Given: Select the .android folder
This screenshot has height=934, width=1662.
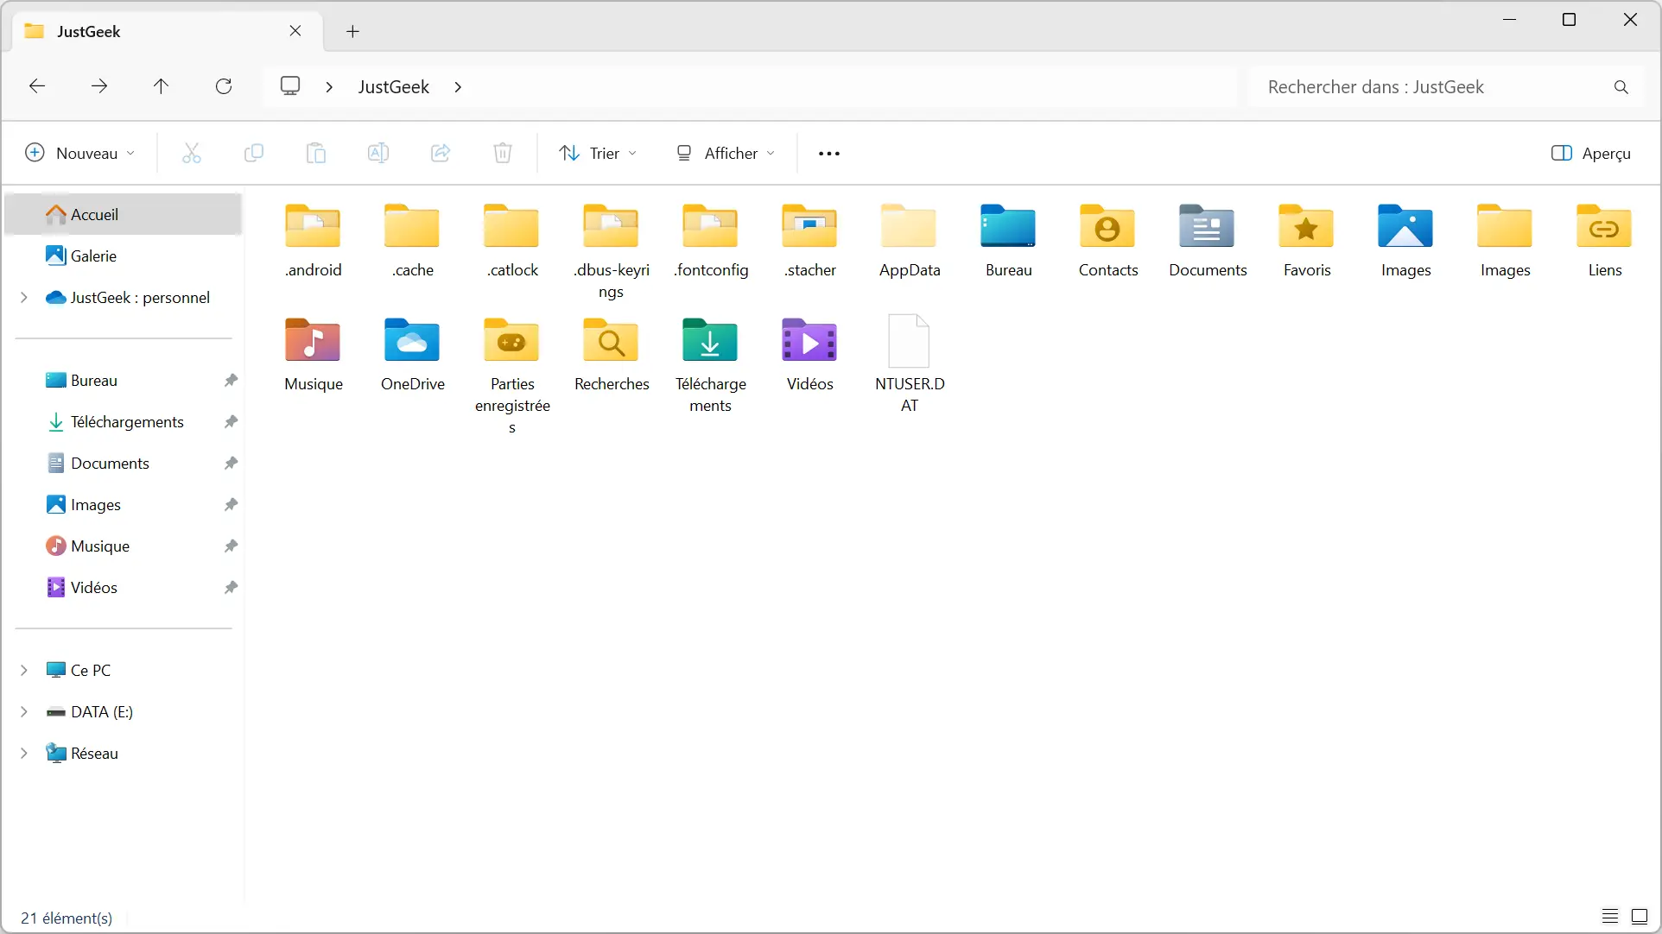Looking at the screenshot, I should (x=314, y=241).
